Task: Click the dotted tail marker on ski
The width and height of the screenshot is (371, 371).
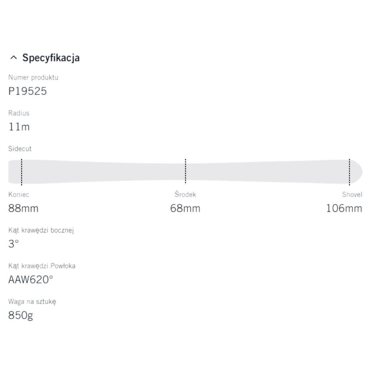Action: [x=21, y=171]
